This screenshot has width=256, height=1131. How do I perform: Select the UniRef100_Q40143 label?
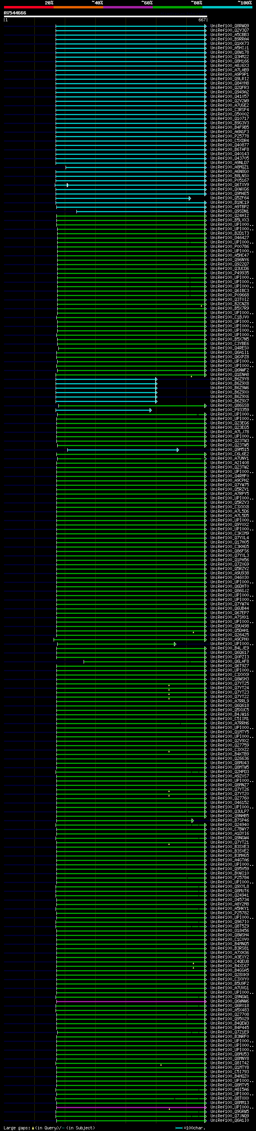(x=230, y=154)
